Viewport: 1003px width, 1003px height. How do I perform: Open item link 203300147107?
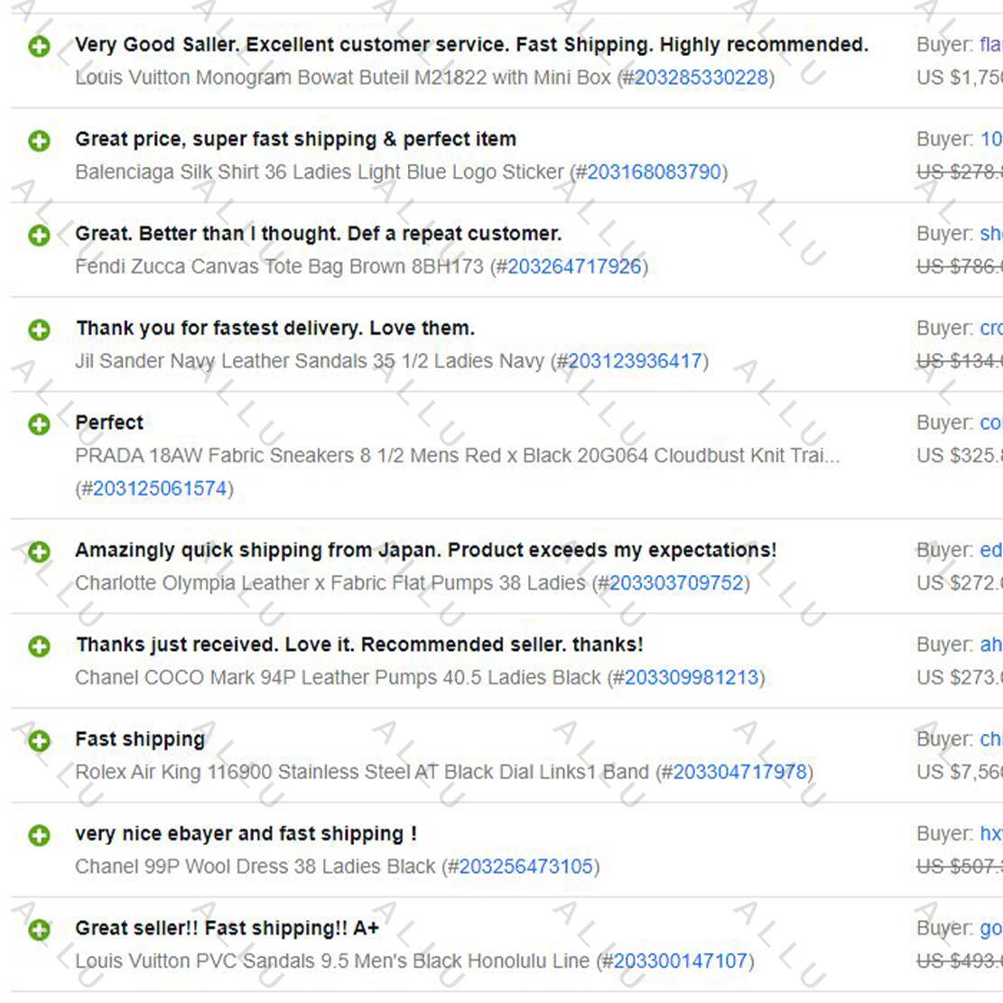[681, 961]
